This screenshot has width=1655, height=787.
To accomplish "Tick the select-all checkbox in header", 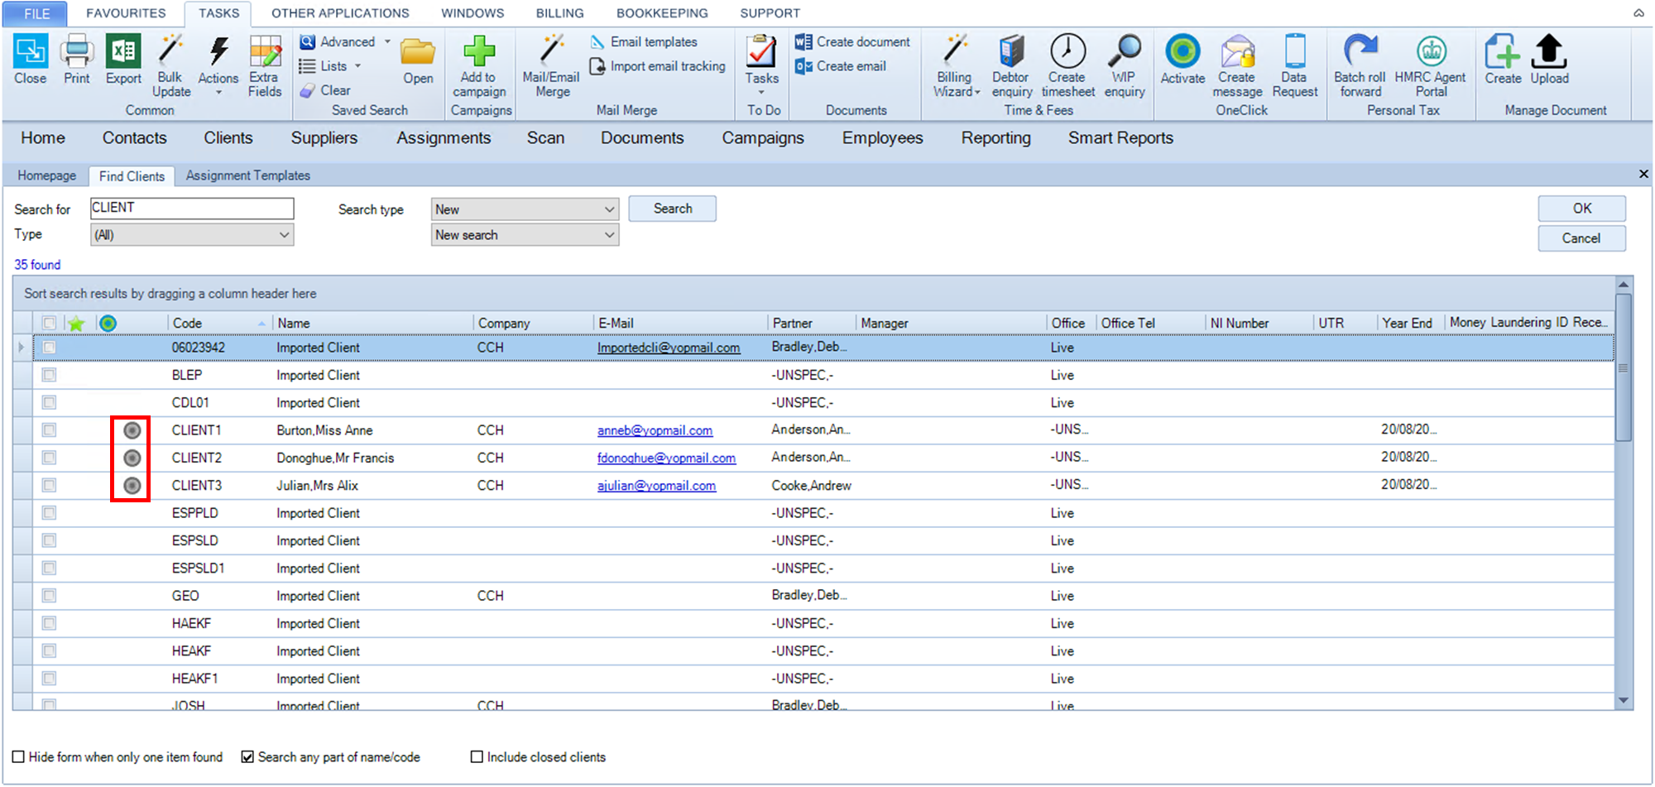I will coord(49,323).
